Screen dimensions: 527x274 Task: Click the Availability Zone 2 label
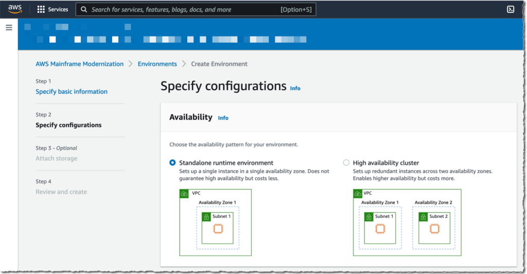[433, 202]
